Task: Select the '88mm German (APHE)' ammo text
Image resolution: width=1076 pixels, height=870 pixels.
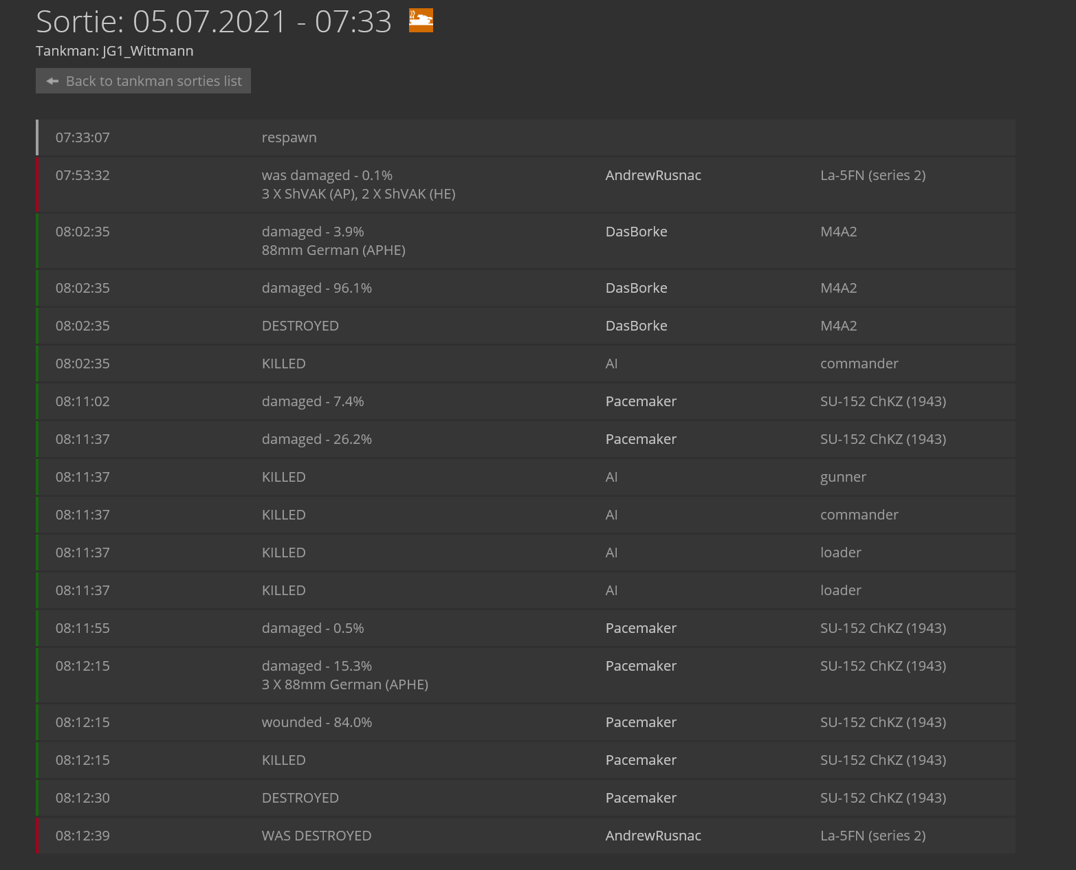Action: coord(333,250)
